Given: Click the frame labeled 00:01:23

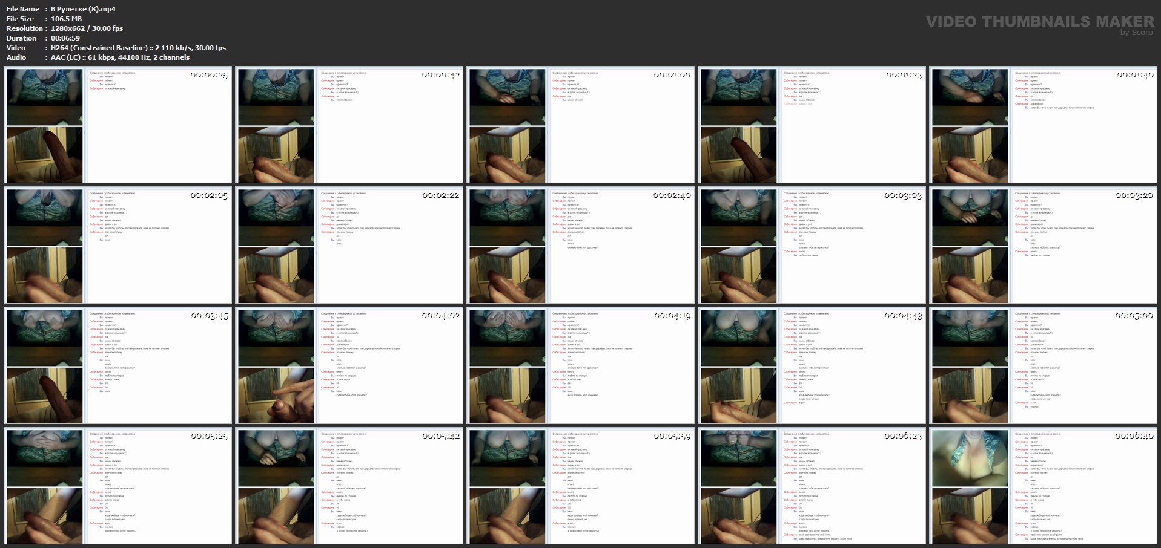Looking at the screenshot, I should 812,125.
